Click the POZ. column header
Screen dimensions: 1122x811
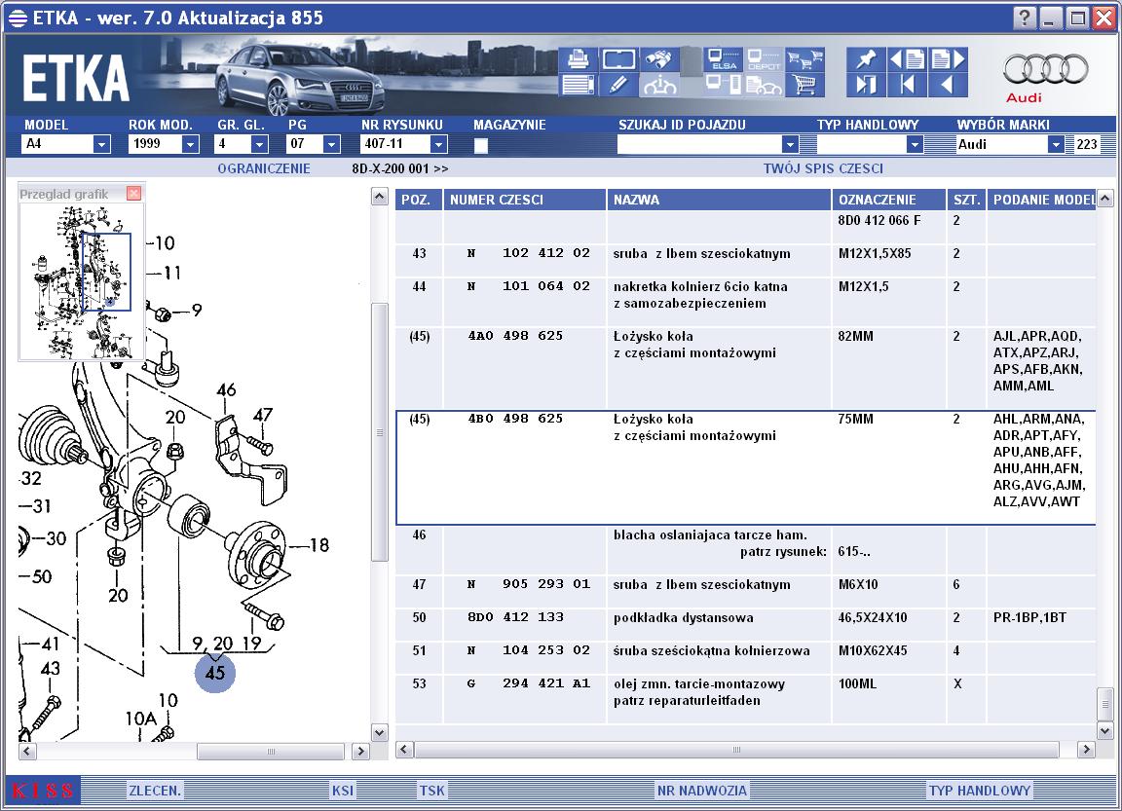(x=419, y=200)
